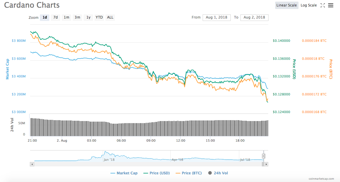The height and width of the screenshot is (182, 340).
Task: Click the $3 000M axis label
Action: click(x=19, y=112)
